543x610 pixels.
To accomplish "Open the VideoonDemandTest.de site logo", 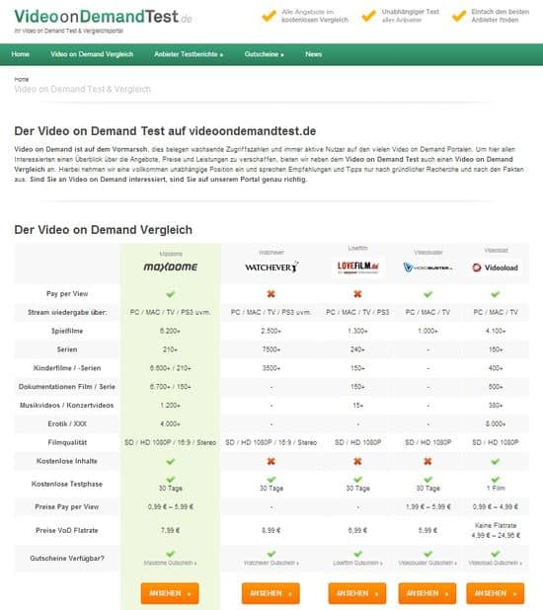I will 103,17.
